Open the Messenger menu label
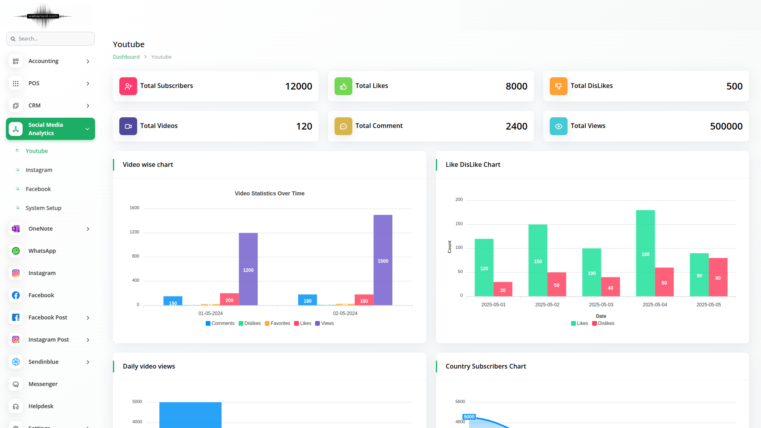Viewport: 761px width, 428px height. (x=43, y=384)
